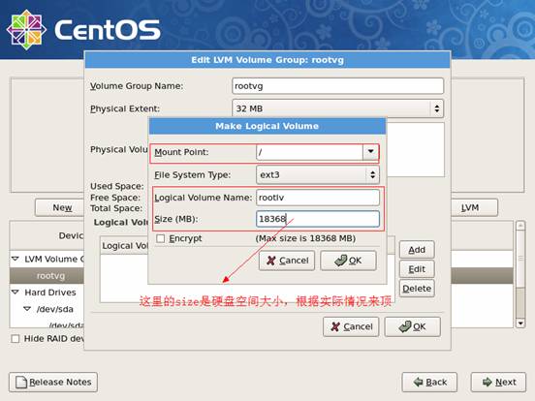The height and width of the screenshot is (401, 535).
Task: Click the Volume Group Name field
Action: pyautogui.click(x=337, y=86)
